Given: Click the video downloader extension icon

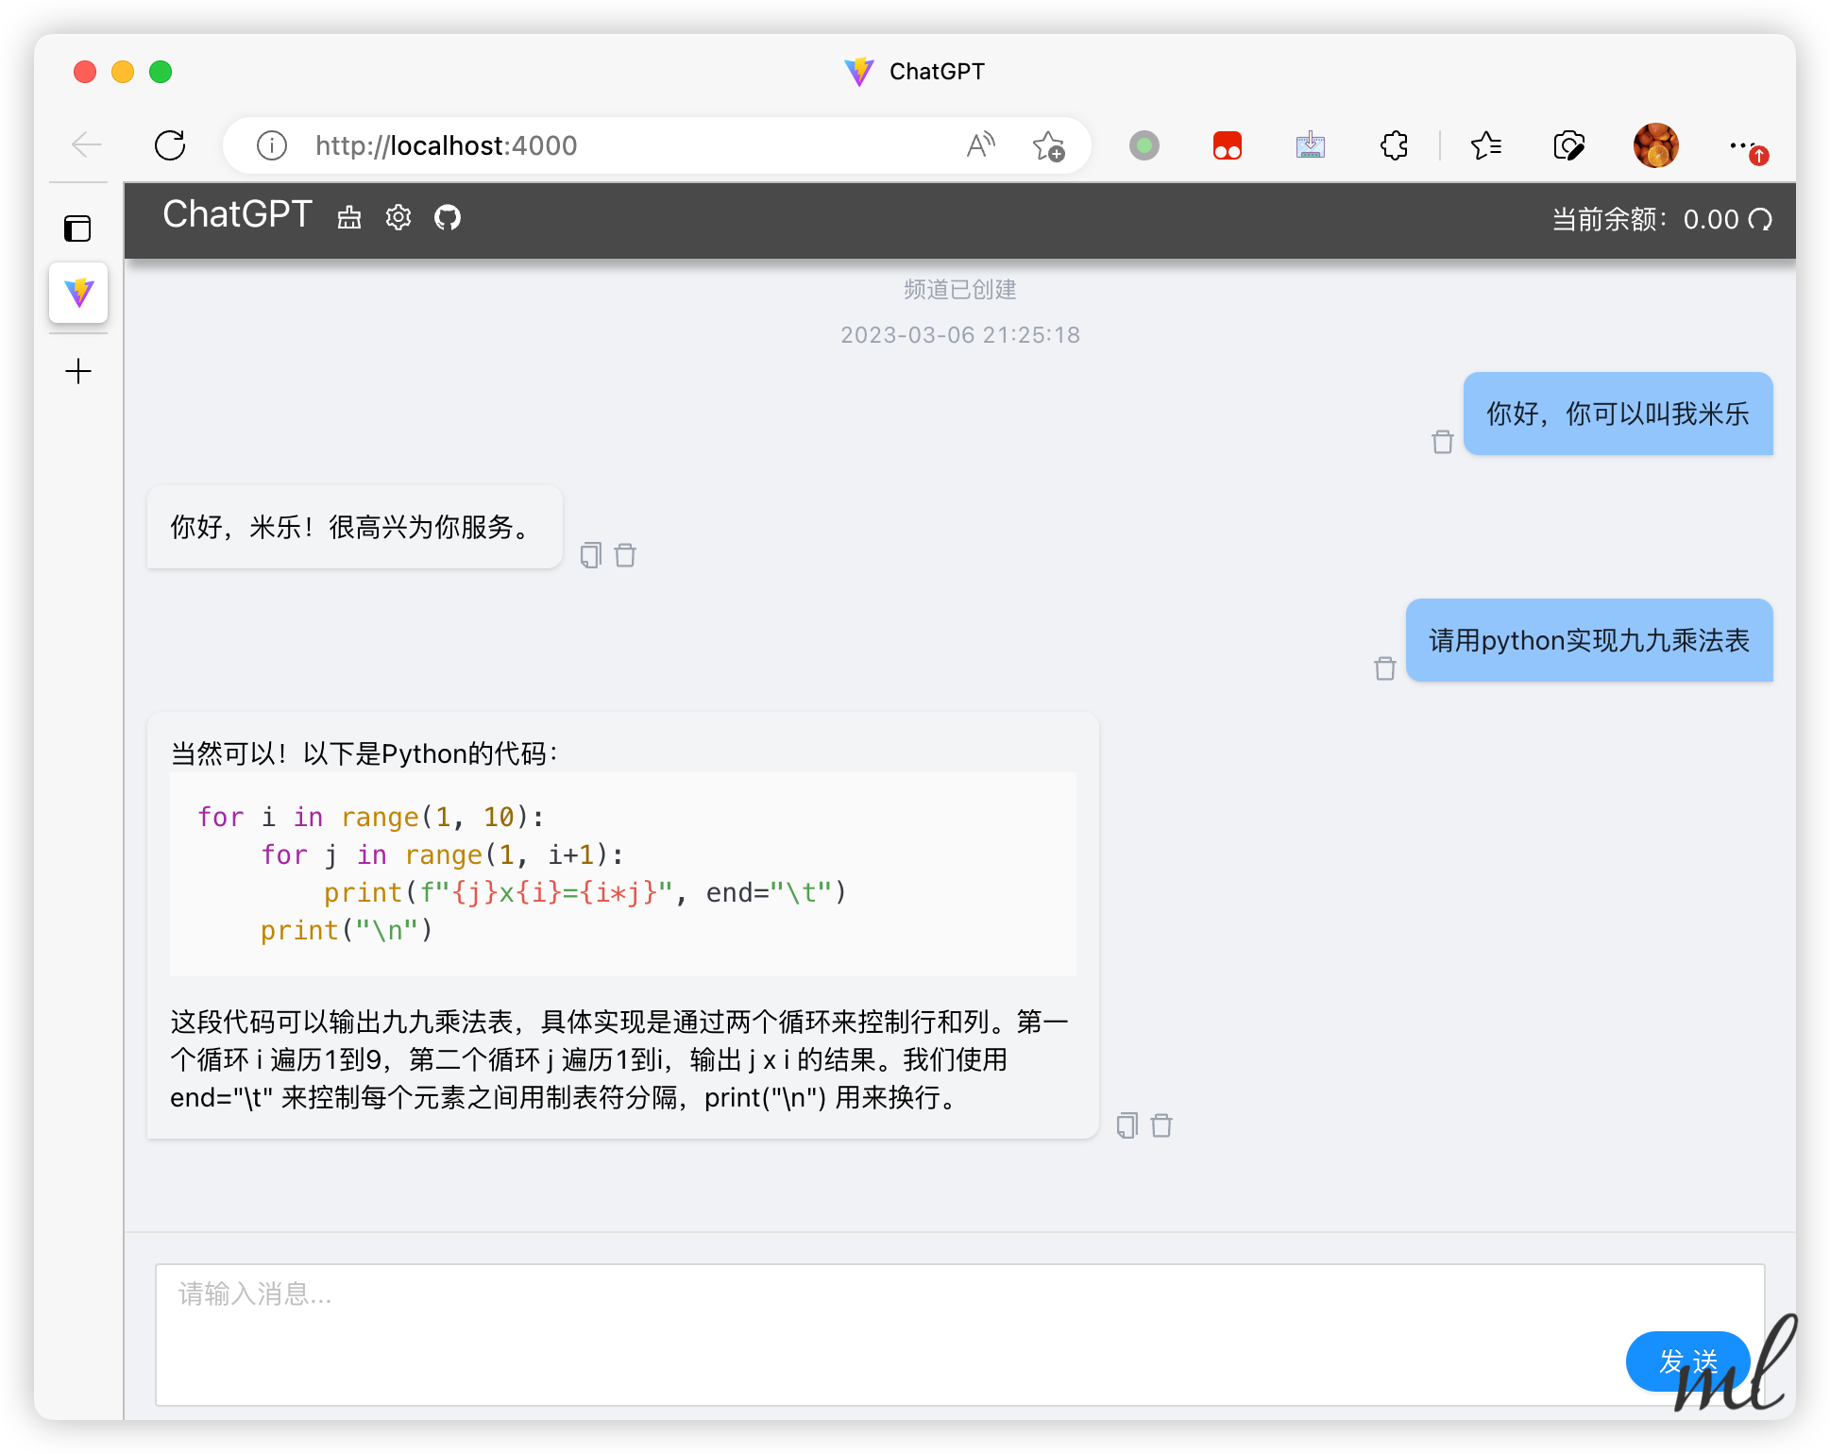Looking at the screenshot, I should (x=1310, y=145).
